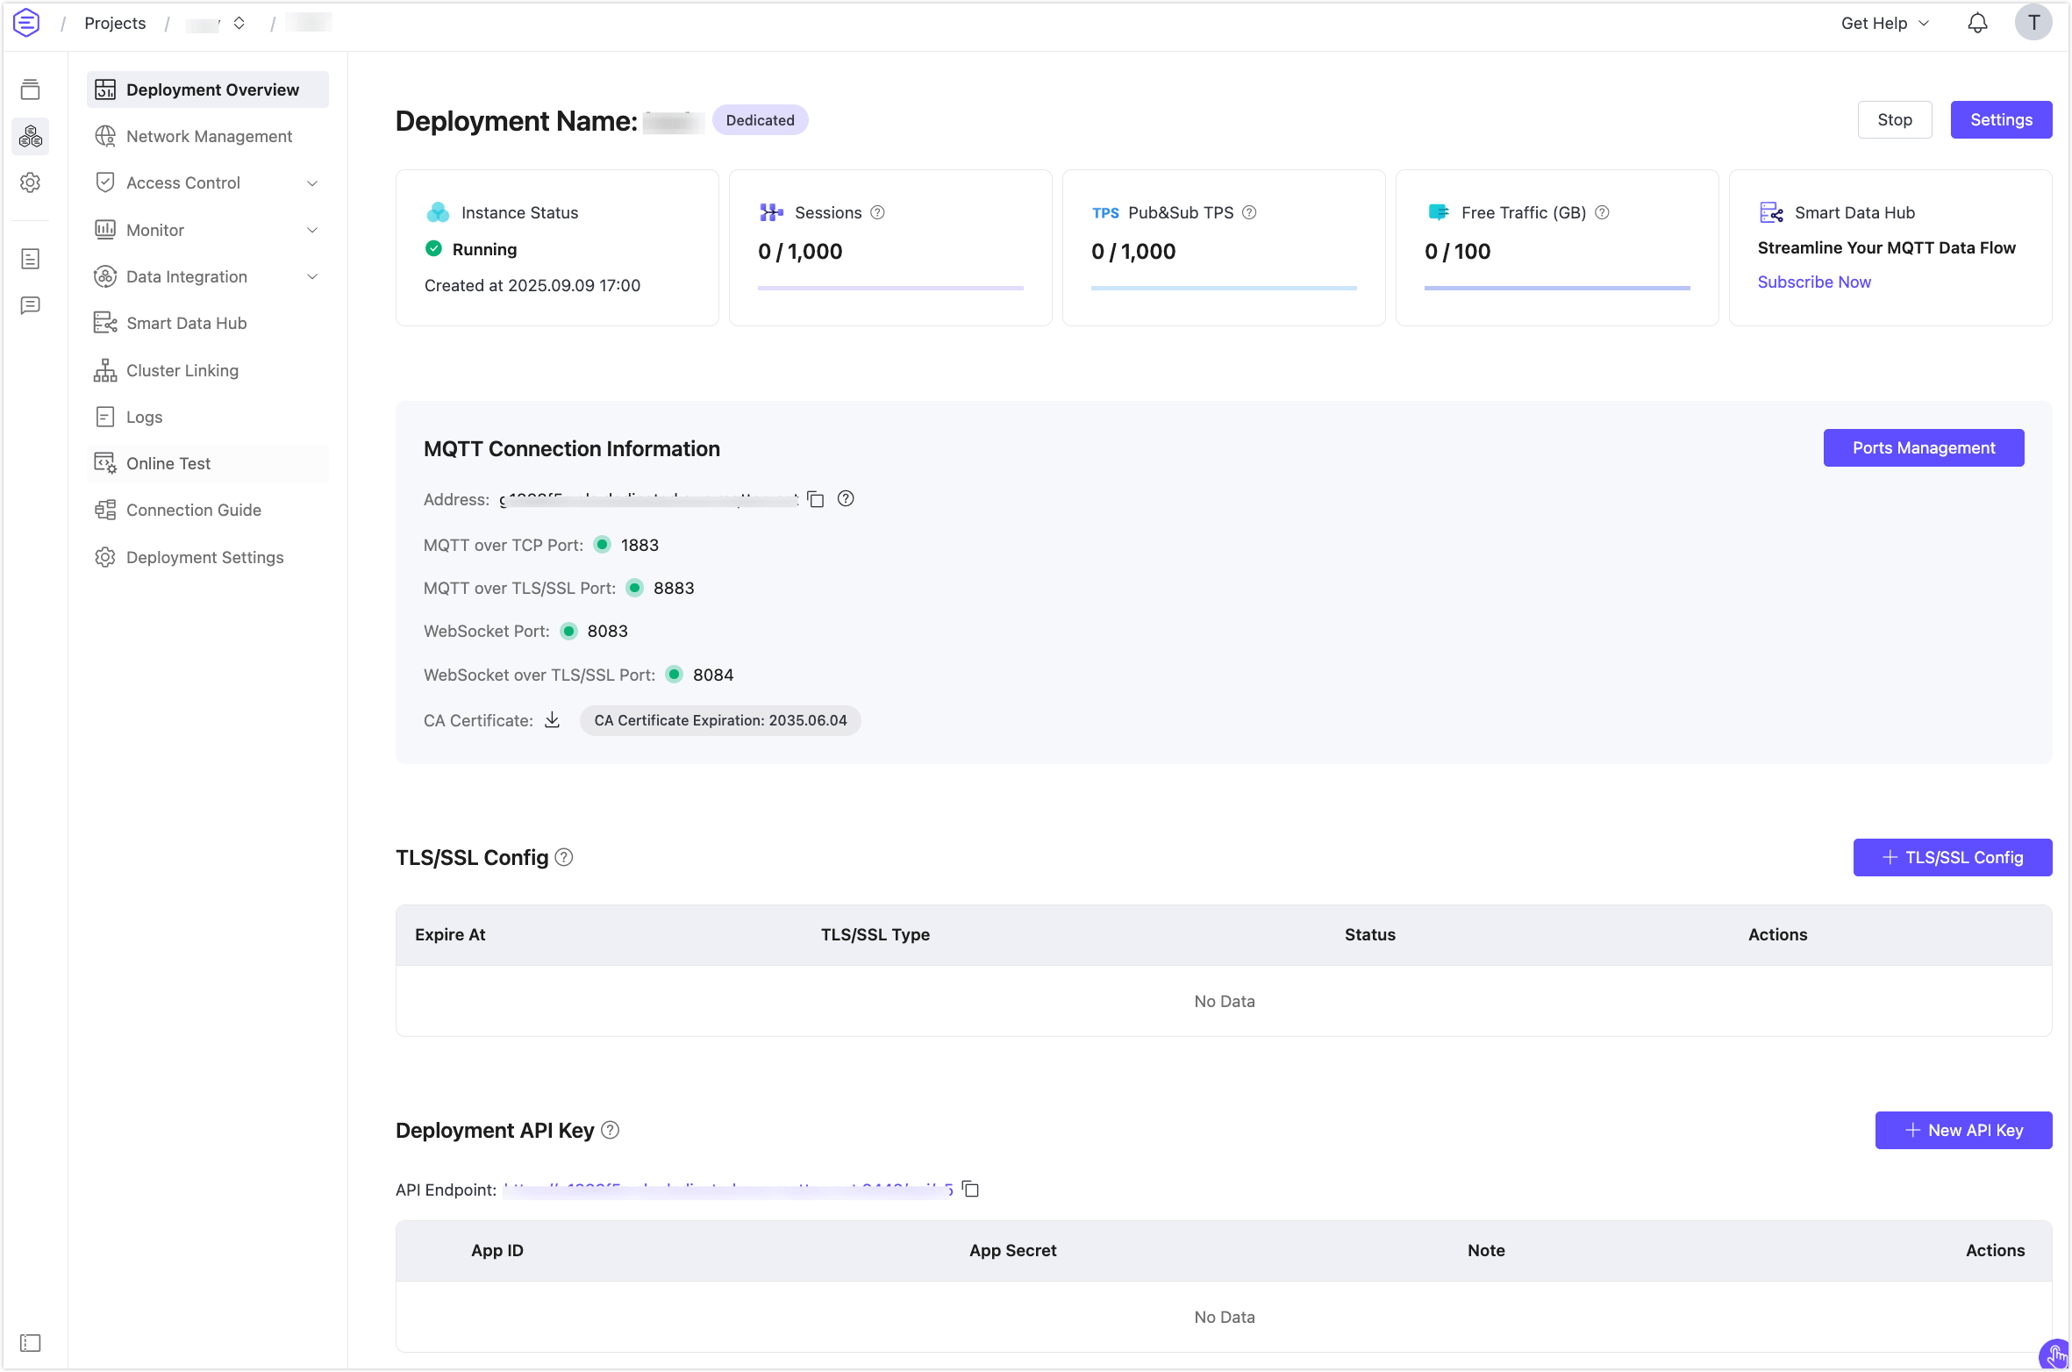Screen dimensions: 2072x1372
Task: Expand the Access Control submenu
Action: (311, 183)
